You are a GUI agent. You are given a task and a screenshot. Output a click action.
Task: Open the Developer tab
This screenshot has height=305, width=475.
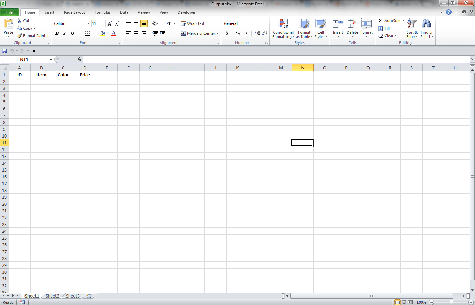[x=186, y=12]
